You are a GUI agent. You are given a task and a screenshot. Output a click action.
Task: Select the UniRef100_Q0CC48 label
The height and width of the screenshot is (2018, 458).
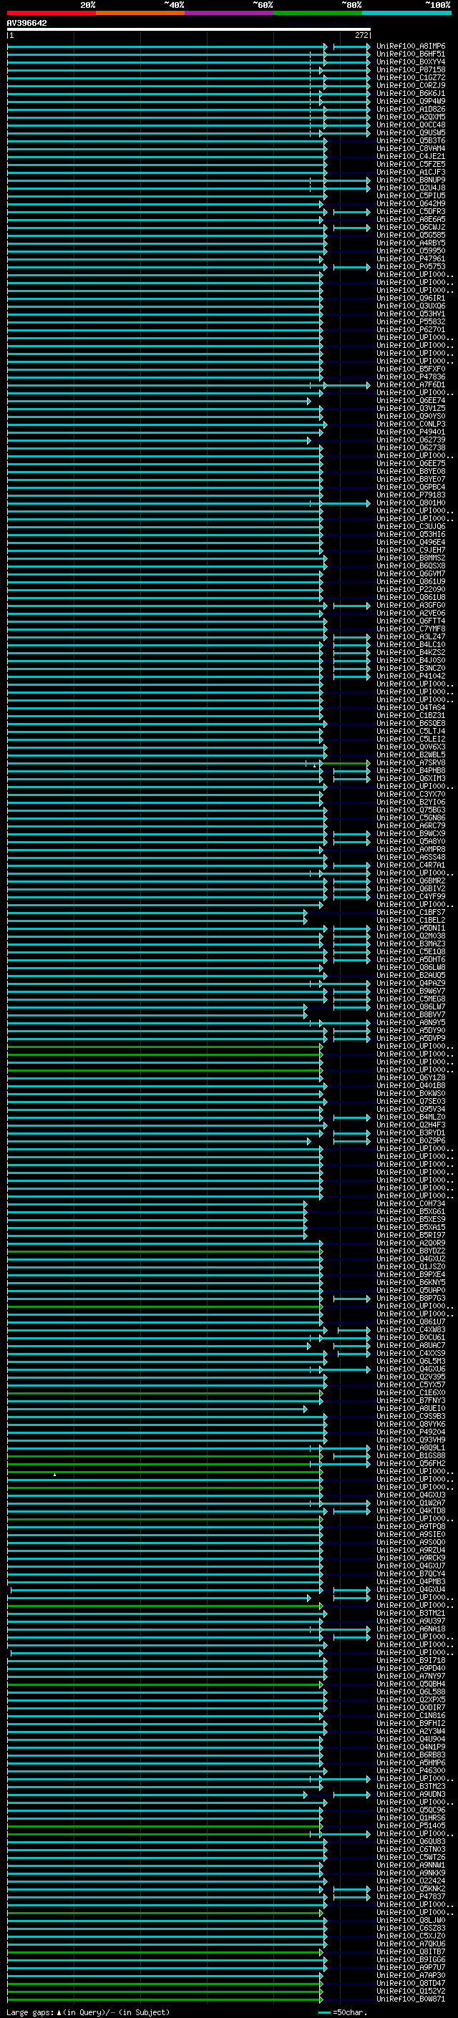point(411,125)
